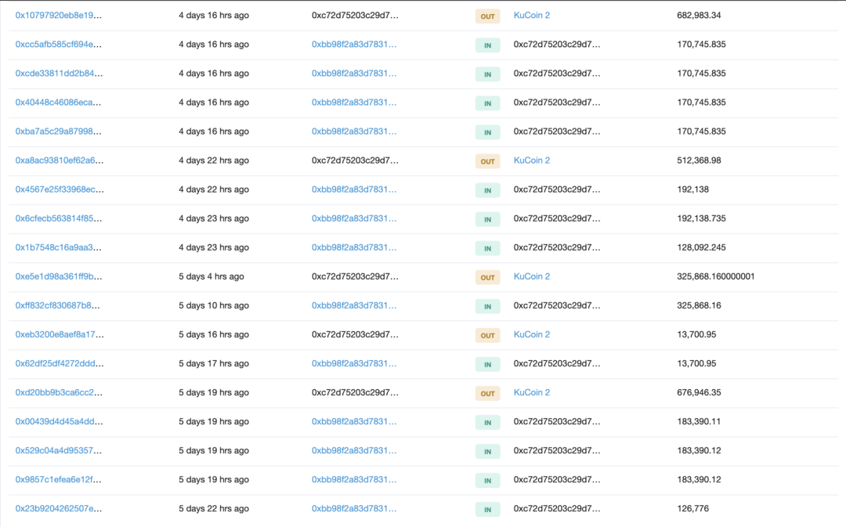This screenshot has width=846, height=527.
Task: Click transaction hash 0xcde33811dd2b84
Action: tap(59, 74)
